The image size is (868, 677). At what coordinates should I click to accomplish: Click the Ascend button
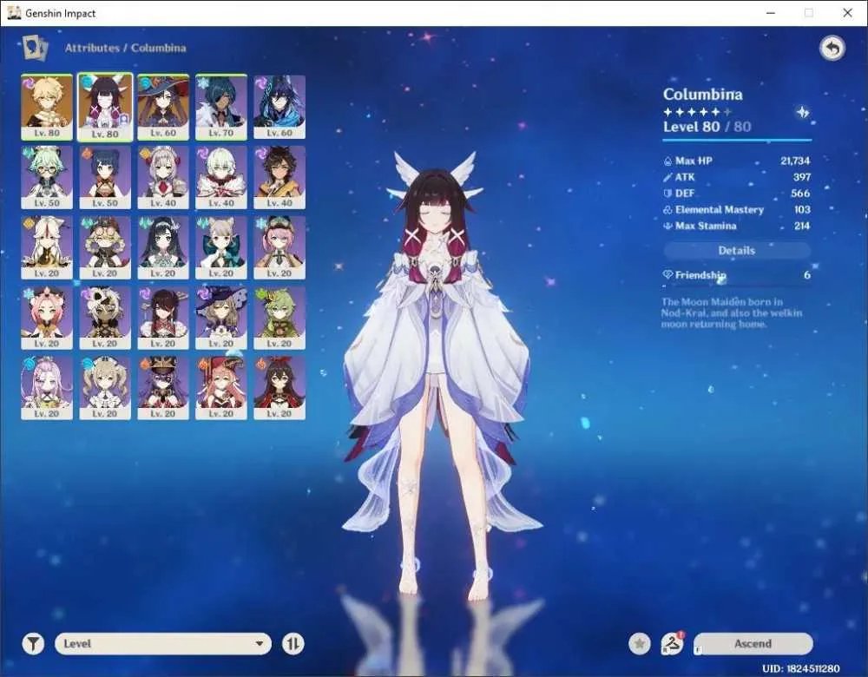753,644
